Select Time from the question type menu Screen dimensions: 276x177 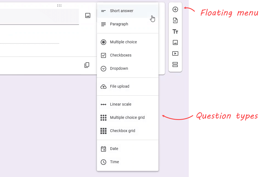tap(114, 162)
